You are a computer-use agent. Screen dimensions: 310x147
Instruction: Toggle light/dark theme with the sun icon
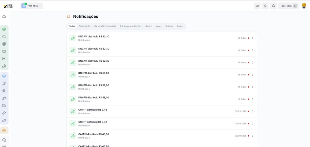tap(265, 6)
